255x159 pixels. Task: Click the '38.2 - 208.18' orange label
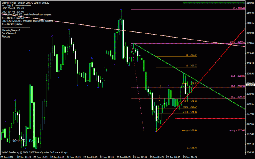click(190, 101)
